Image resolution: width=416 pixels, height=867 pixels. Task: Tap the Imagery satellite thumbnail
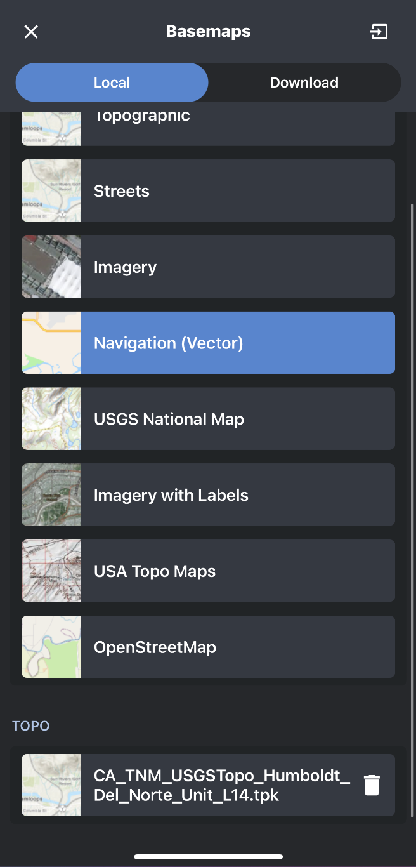pyautogui.click(x=51, y=267)
